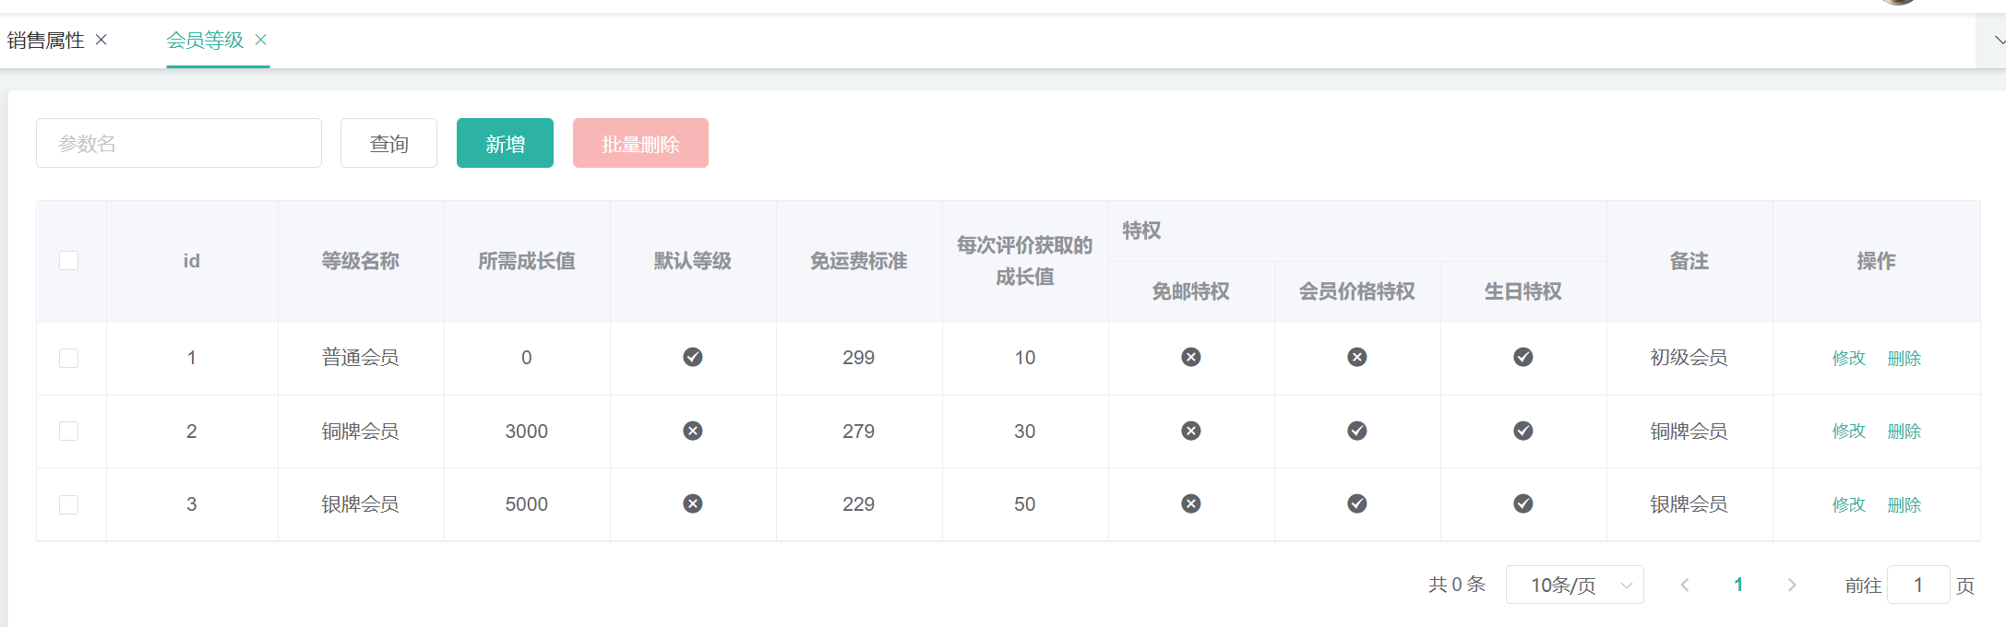This screenshot has height=627, width=2006.
Task: Switch to the 销售属性 tab
Action: click(46, 40)
